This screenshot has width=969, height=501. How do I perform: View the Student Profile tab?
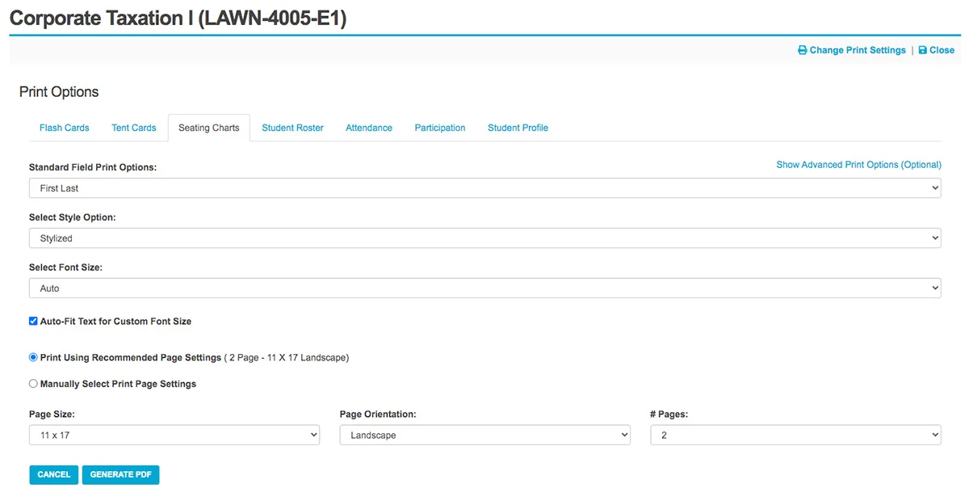point(518,128)
